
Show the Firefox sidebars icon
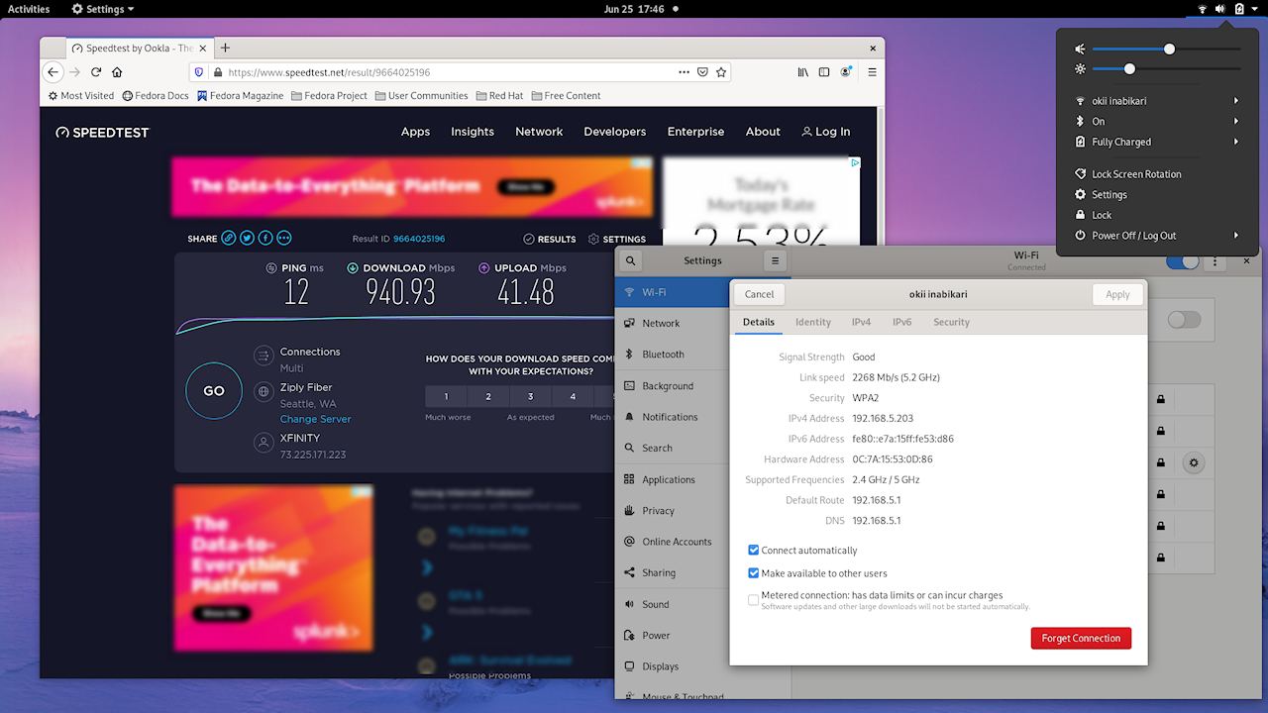[824, 72]
